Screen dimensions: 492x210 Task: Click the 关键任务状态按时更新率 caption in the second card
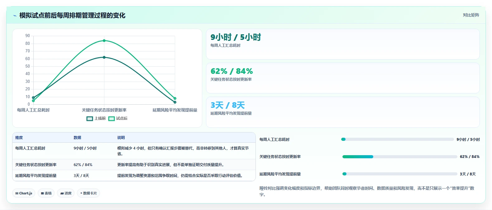pyautogui.click(x=231, y=79)
